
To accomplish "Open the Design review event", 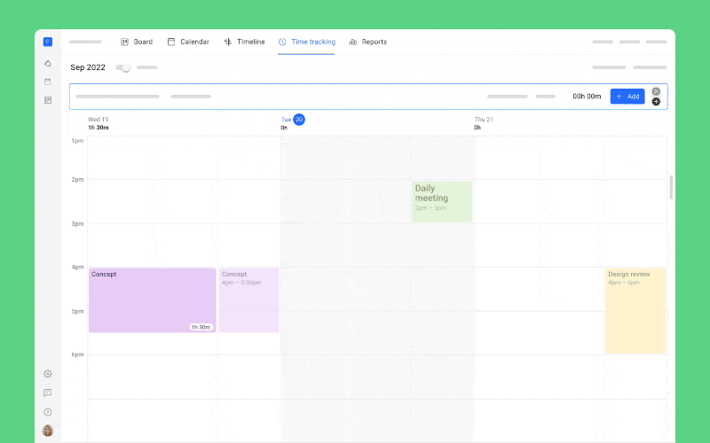I will point(635,311).
